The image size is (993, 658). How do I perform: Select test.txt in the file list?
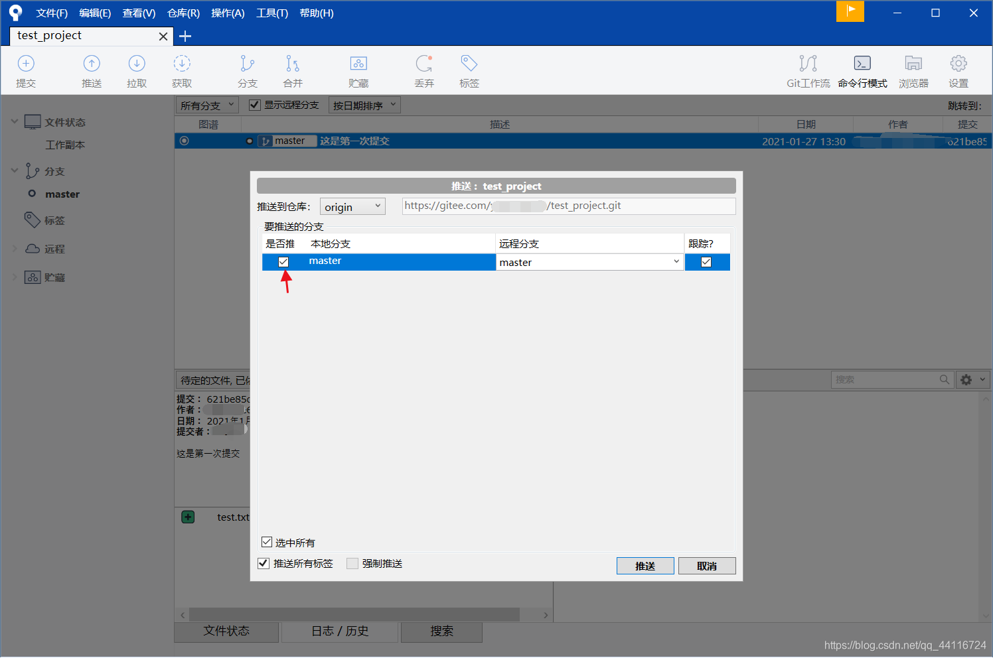point(233,517)
